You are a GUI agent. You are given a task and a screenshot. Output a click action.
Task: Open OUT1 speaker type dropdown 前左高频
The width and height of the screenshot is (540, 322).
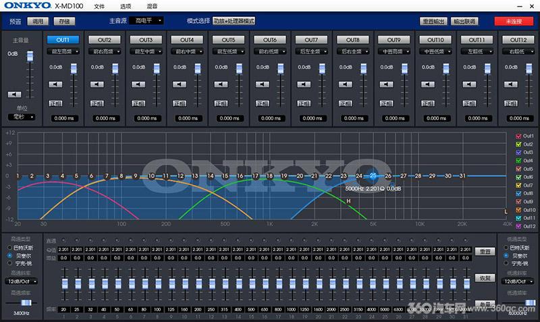tap(63, 52)
